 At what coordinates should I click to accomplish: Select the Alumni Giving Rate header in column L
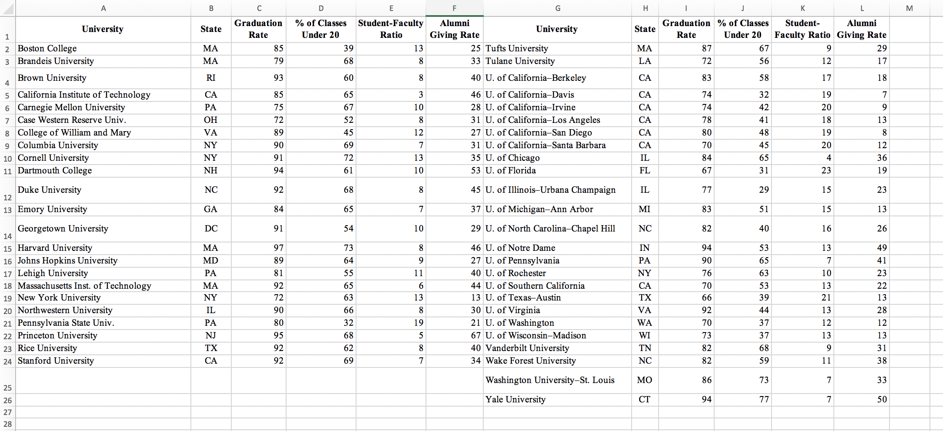click(862, 29)
